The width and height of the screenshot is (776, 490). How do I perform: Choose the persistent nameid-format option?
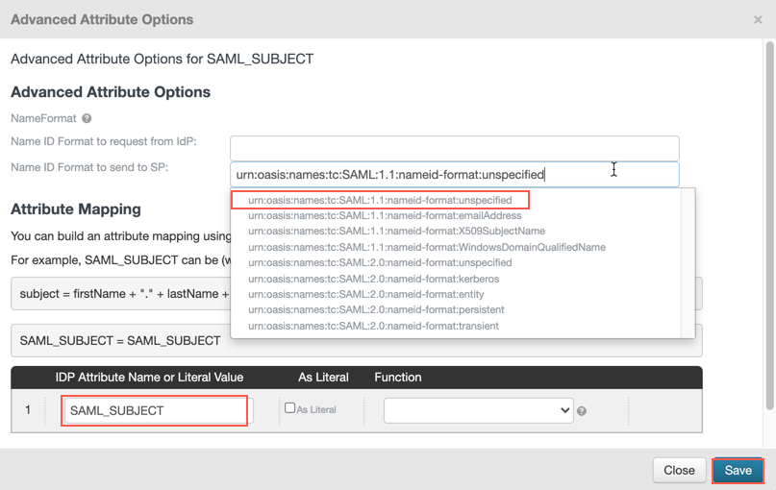376,309
